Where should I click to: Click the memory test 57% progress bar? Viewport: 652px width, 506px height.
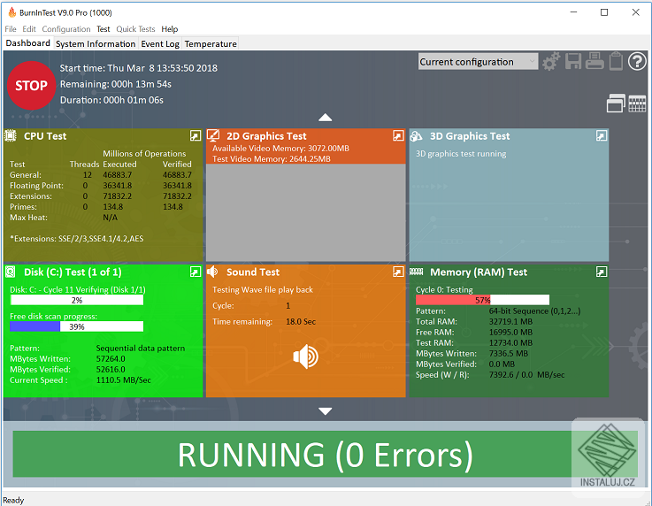pos(482,300)
